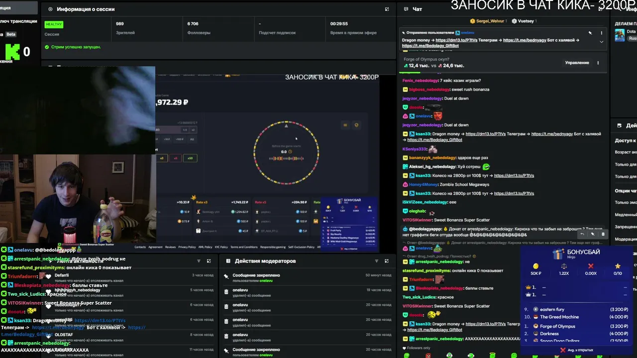Click Vuetsey in the chat leaderboard
Viewport: 637px width, 358px height.
pos(526,21)
